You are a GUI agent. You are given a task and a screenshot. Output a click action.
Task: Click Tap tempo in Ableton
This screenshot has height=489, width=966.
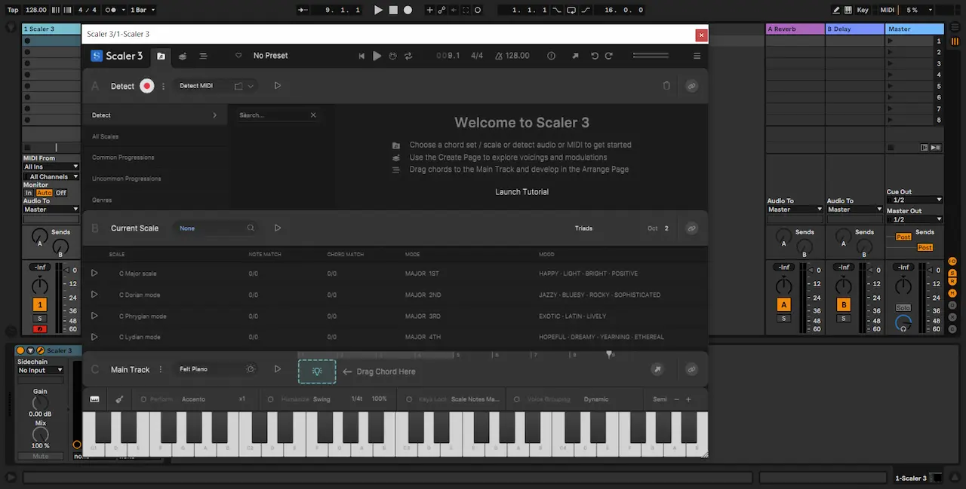click(13, 10)
